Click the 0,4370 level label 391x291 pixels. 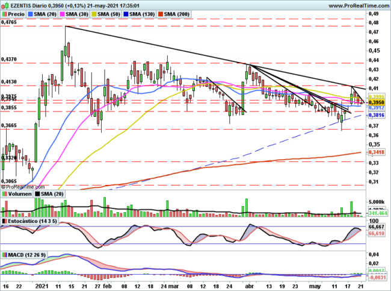pos(9,59)
